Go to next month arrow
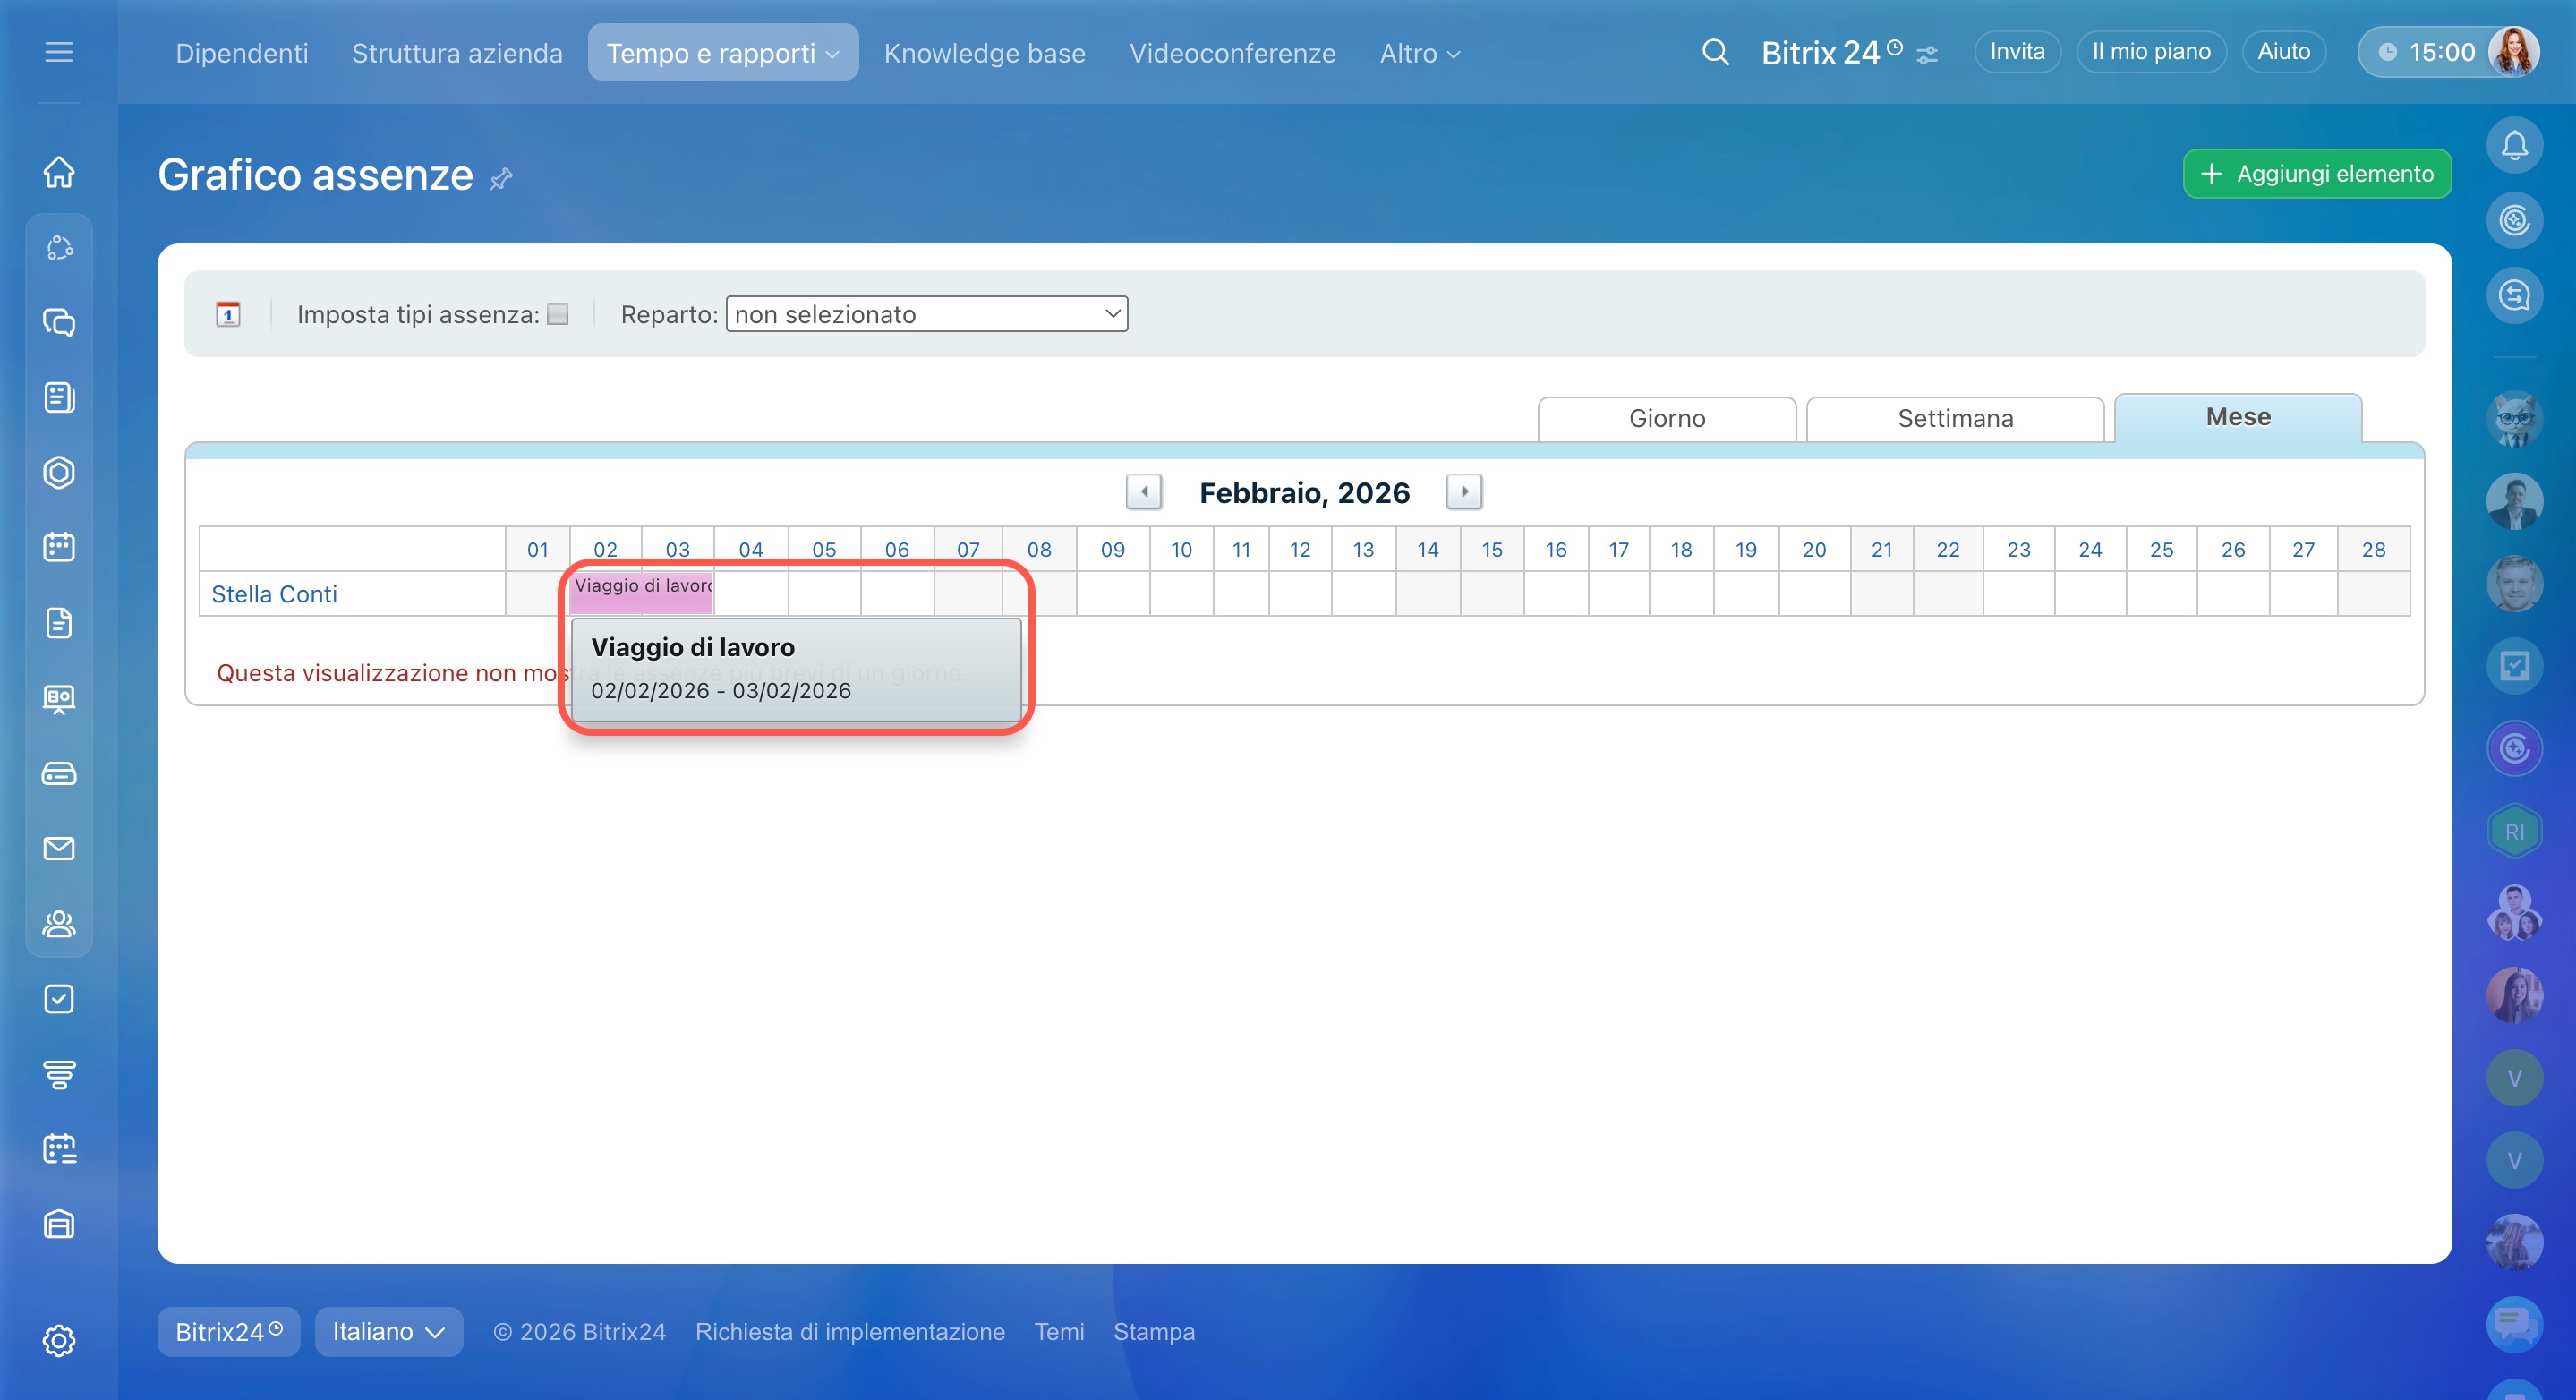This screenshot has height=1400, width=2576. coord(1464,492)
